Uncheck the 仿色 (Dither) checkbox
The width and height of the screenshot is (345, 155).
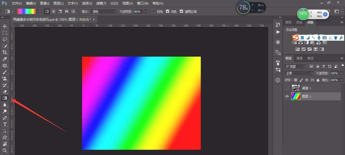[168, 11]
